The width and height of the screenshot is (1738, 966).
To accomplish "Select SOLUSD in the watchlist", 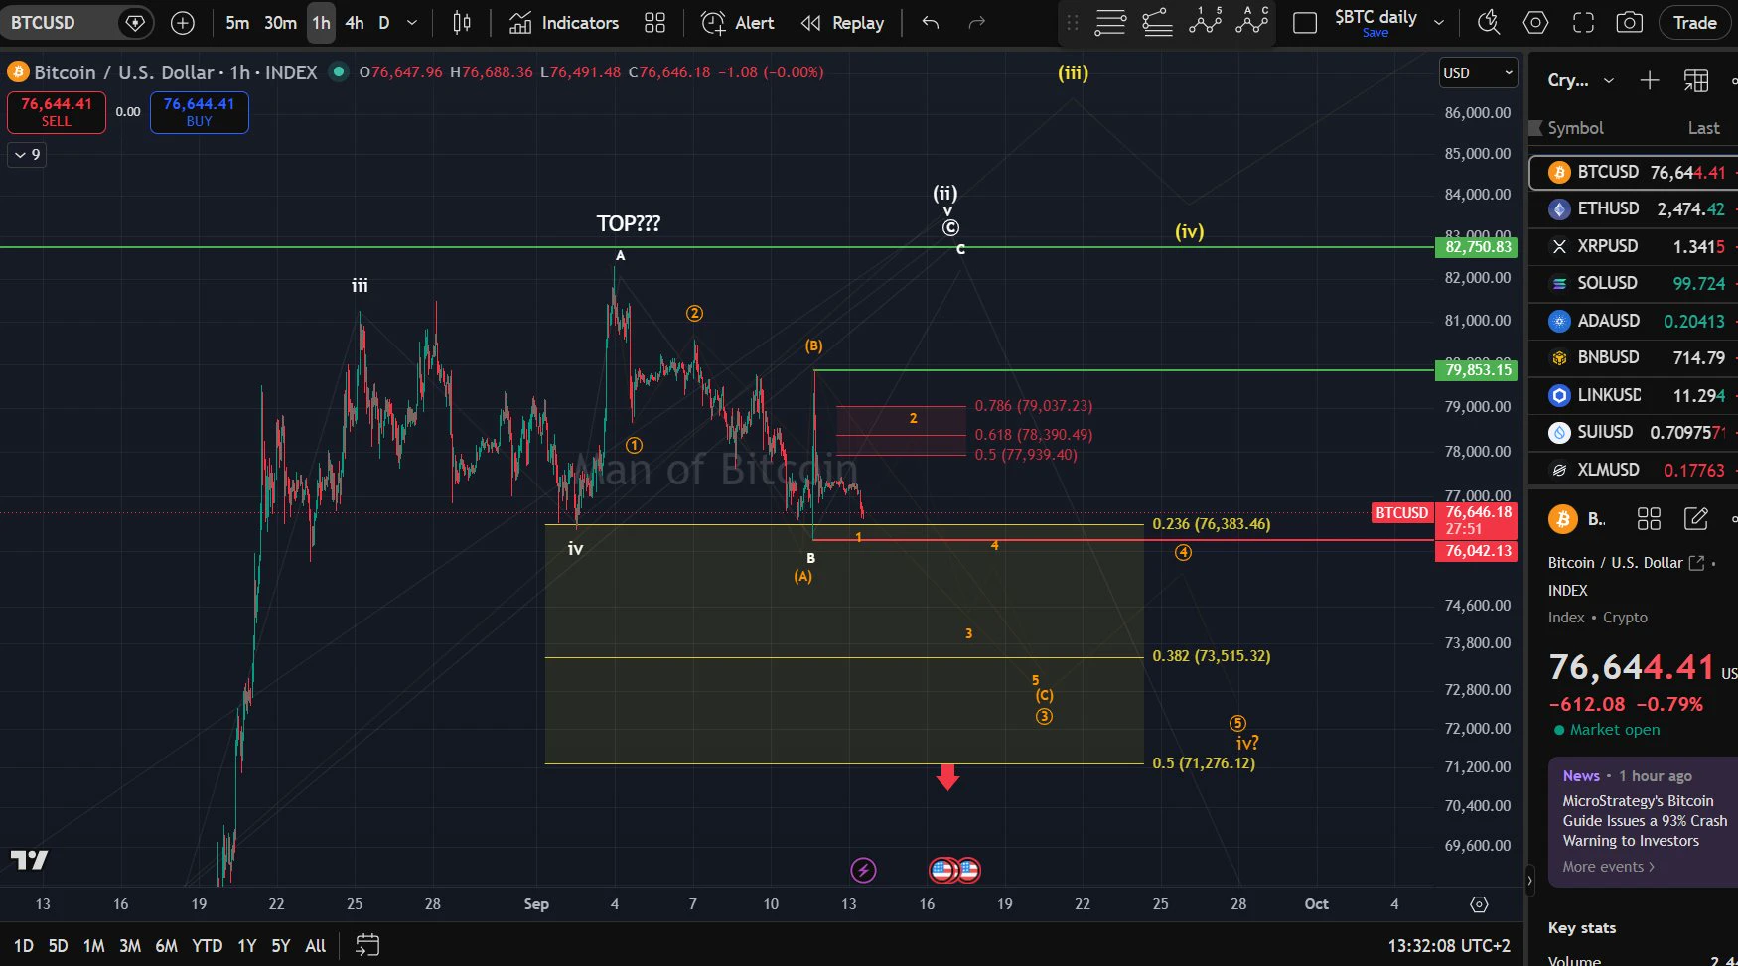I will point(1634,283).
